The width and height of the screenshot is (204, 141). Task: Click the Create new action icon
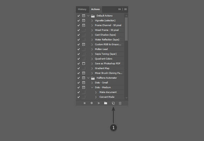(113, 103)
